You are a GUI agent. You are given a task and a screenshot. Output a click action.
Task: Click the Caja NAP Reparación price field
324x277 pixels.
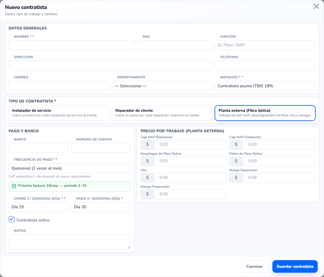click(190, 144)
